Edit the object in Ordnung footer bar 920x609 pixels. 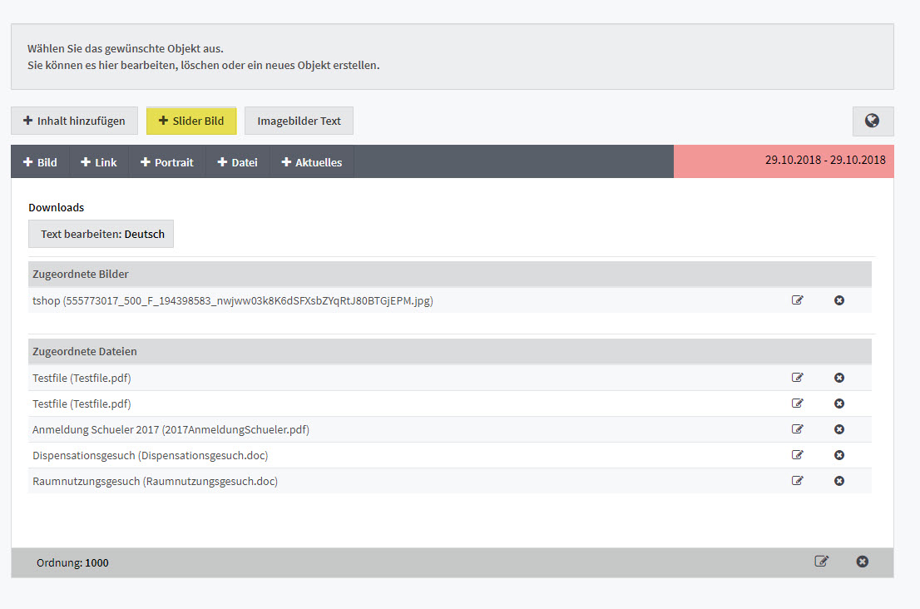[822, 562]
